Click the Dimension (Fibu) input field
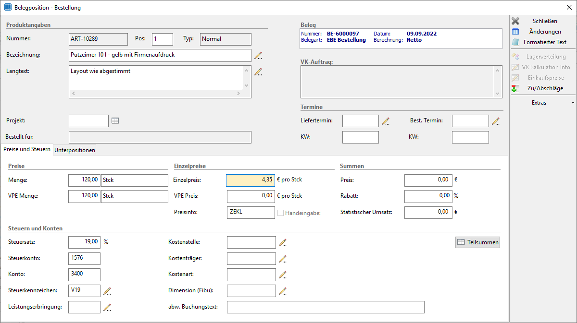Image resolution: width=577 pixels, height=323 pixels. 251,291
